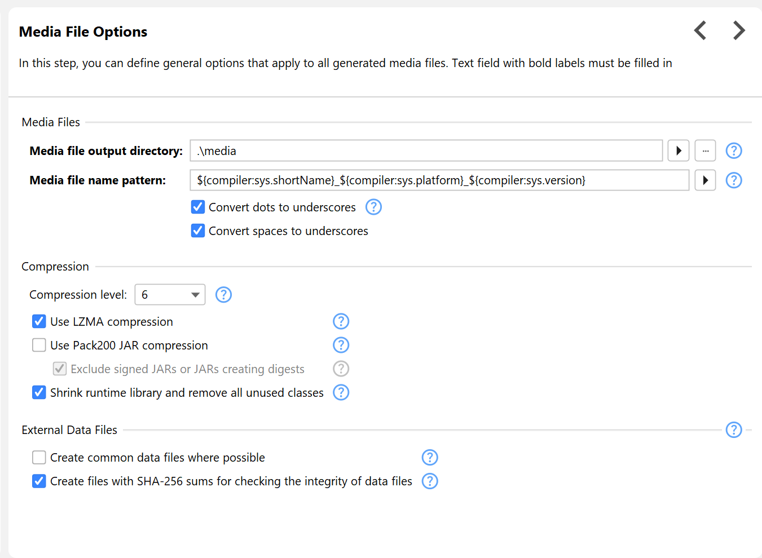The width and height of the screenshot is (762, 558).
Task: Open variable menu for file name pattern
Action: tap(705, 180)
